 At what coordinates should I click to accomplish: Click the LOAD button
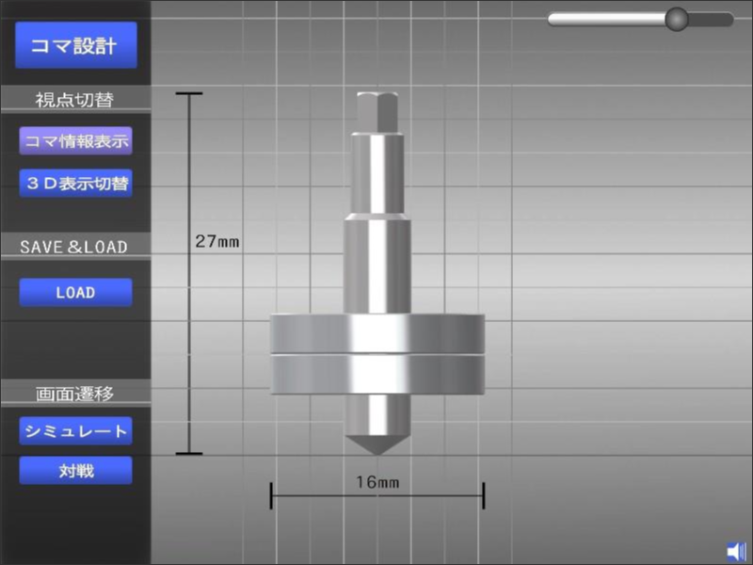76,292
